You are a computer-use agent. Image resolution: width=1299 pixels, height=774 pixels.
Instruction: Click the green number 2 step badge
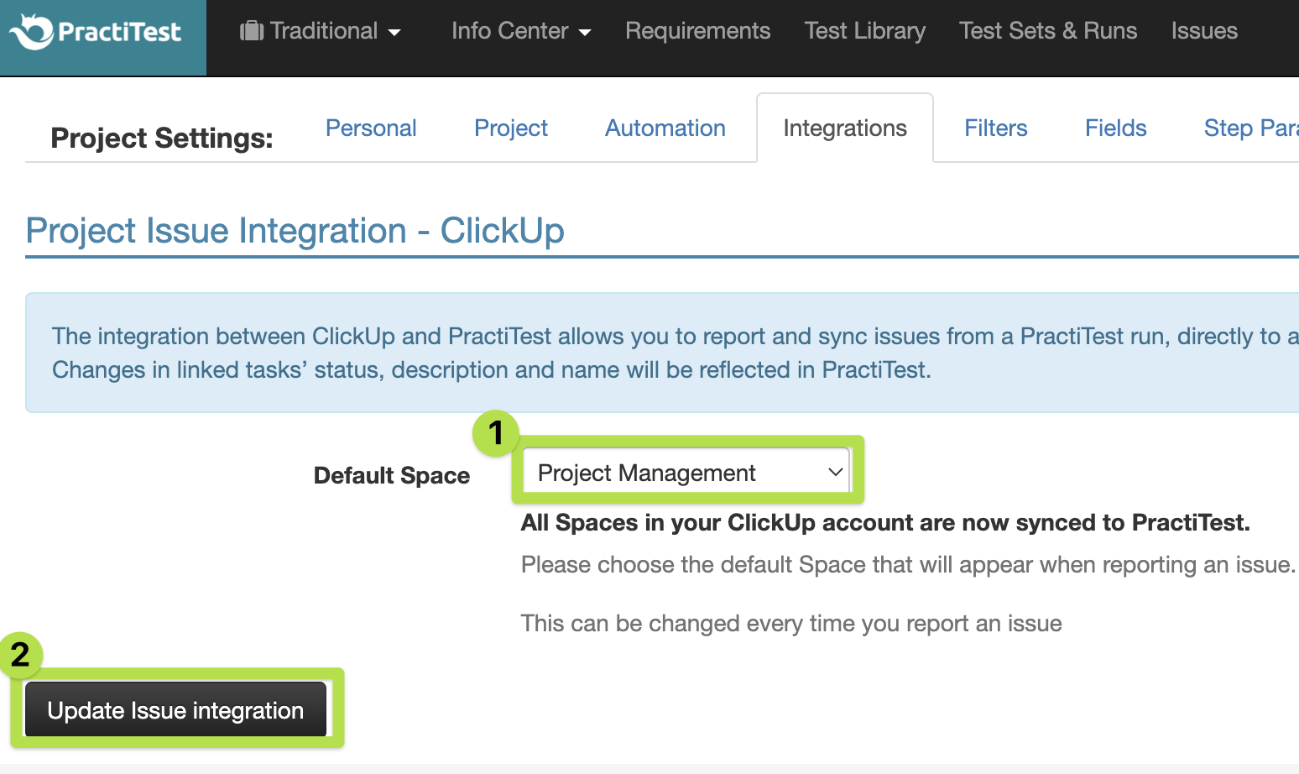[x=20, y=655]
